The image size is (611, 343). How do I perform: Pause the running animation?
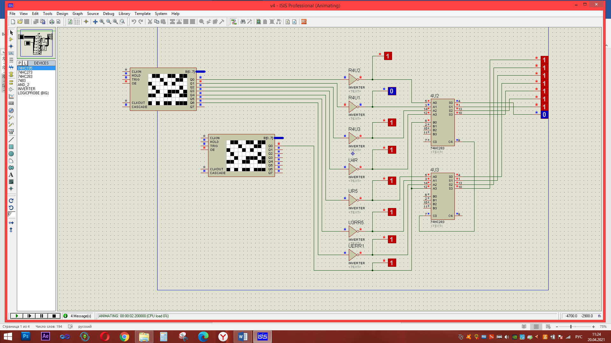(x=42, y=316)
